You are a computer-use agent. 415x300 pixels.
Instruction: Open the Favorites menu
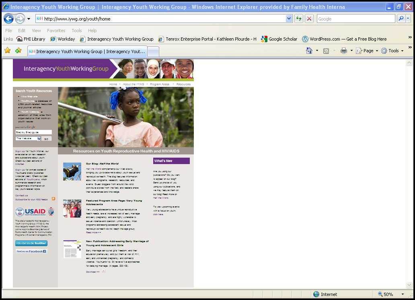(x=56, y=31)
